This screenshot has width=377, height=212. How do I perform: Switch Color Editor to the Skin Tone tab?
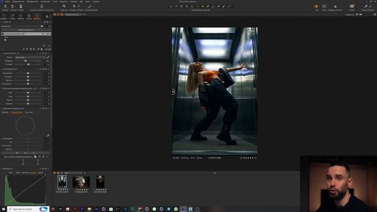click(29, 112)
